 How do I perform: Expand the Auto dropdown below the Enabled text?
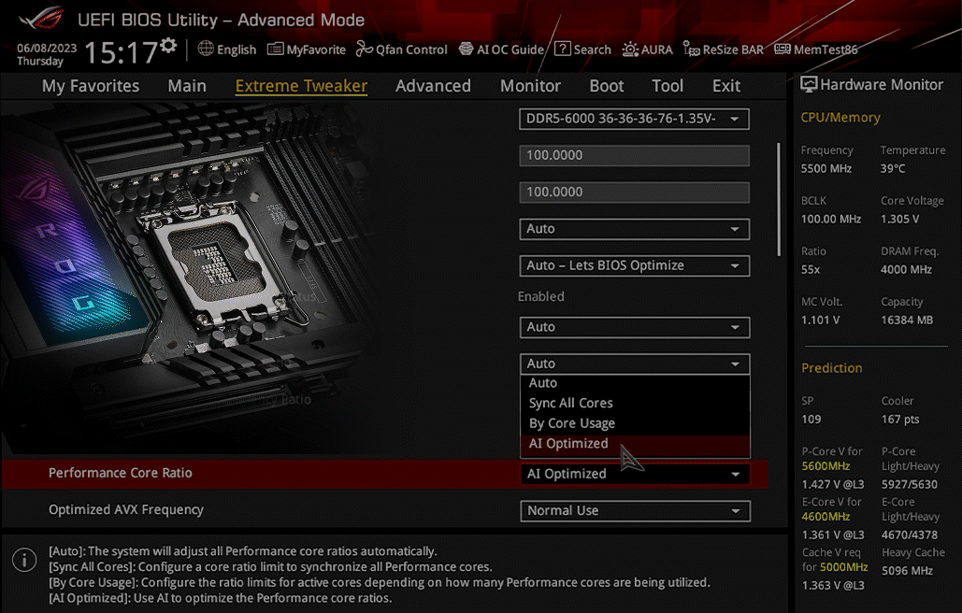(635, 327)
